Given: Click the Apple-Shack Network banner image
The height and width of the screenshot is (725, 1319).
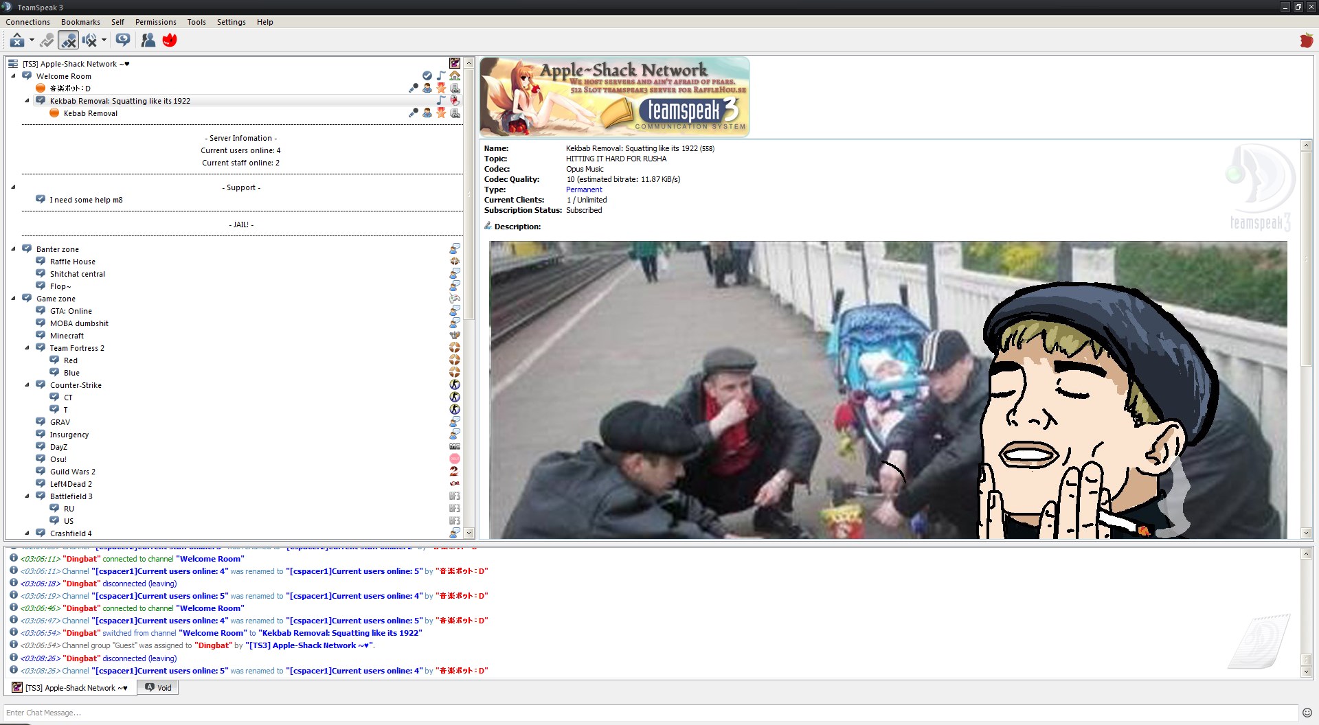Looking at the screenshot, I should (615, 97).
